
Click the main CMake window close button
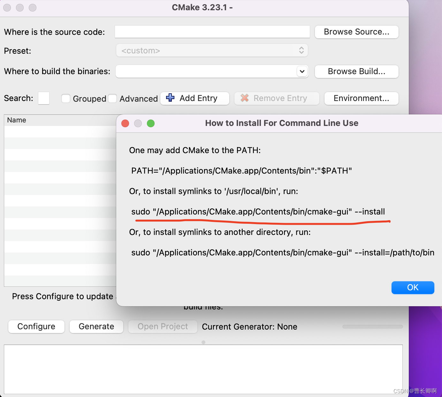[7, 8]
